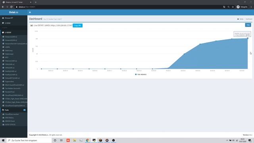
Task: Click icon beside Superonline entry
Action: point(3,81)
